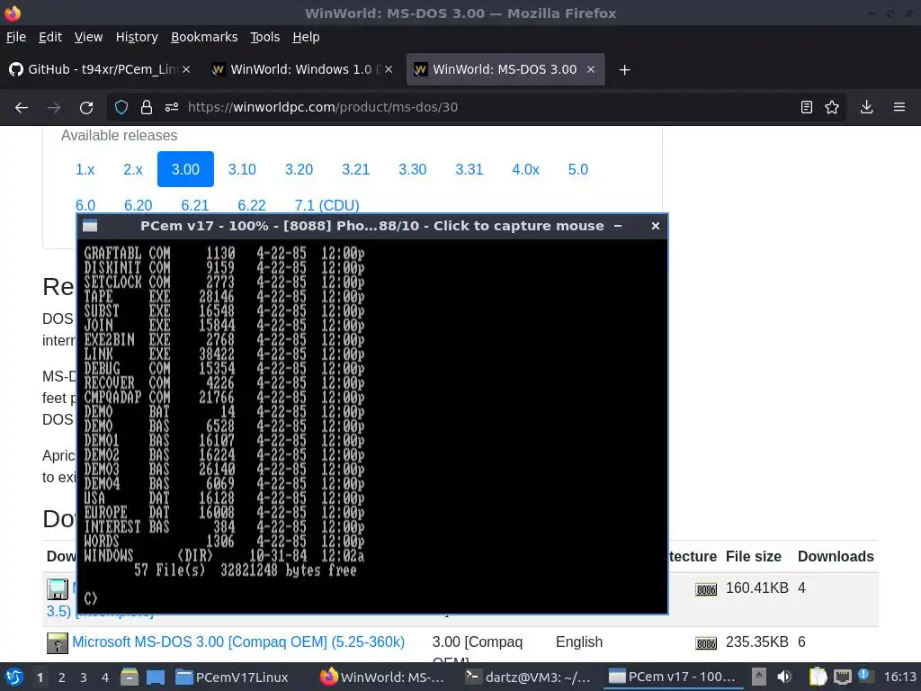Open the clipboard manager tray icon
This screenshot has height=691, width=921.
click(817, 677)
